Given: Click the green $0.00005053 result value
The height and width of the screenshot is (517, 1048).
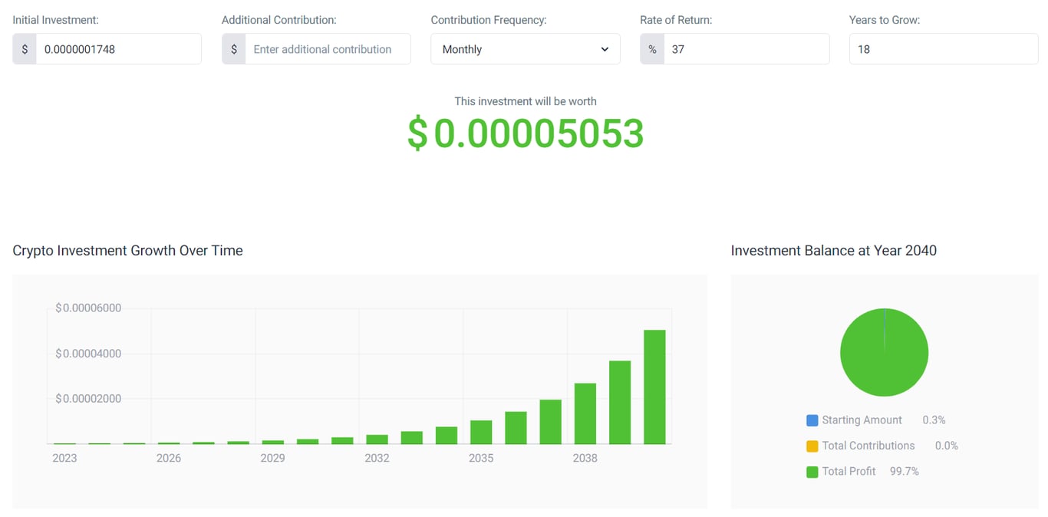Looking at the screenshot, I should coord(526,134).
